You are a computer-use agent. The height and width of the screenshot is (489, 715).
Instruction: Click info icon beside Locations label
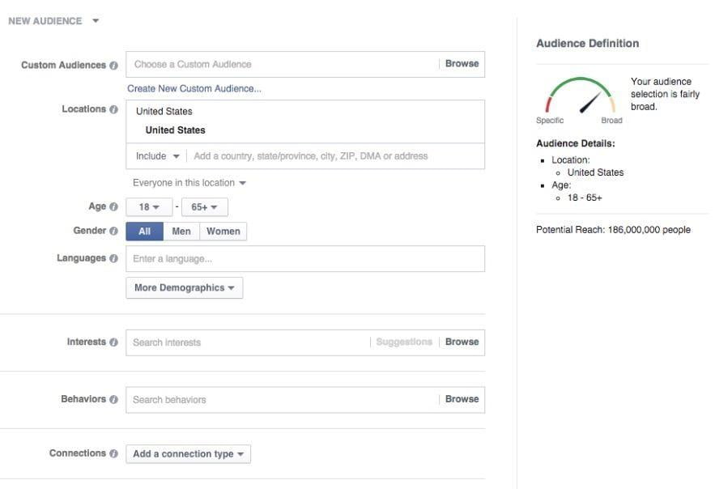point(113,109)
